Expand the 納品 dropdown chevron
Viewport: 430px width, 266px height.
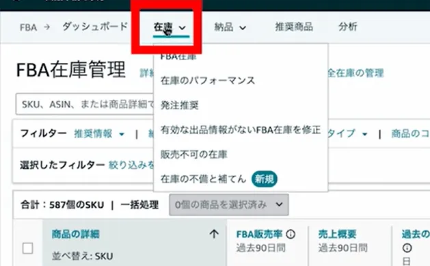pos(243,28)
